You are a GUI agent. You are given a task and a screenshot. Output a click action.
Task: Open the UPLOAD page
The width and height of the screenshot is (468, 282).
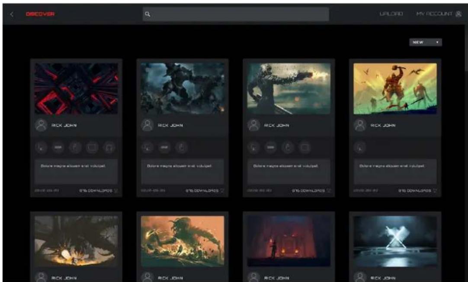click(391, 14)
